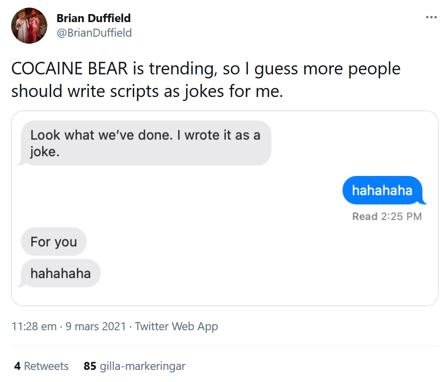Click the "4 Retweets" link
Image resolution: width=446 pixels, height=382 pixels.
pyautogui.click(x=40, y=366)
